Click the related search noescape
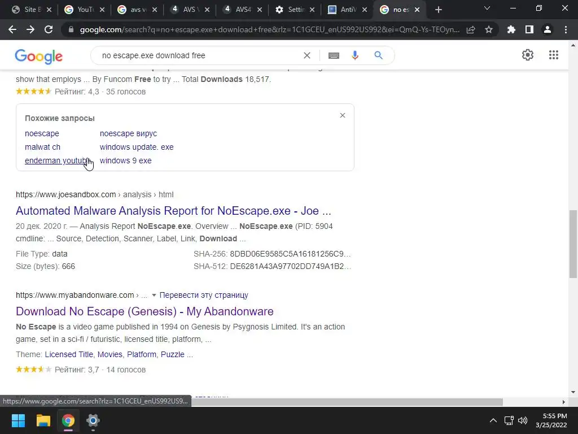The height and width of the screenshot is (434, 578). (42, 133)
